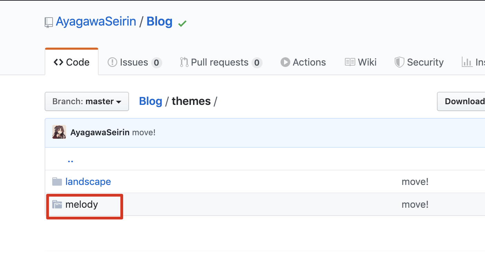Click the green commit status checkmark

pyautogui.click(x=182, y=23)
